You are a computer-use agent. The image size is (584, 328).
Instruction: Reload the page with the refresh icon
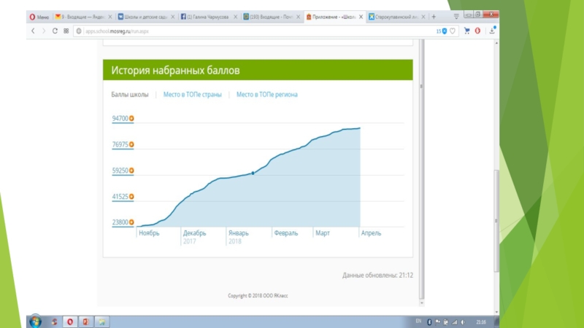(x=55, y=31)
